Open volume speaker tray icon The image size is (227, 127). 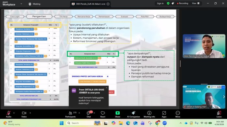point(206,123)
